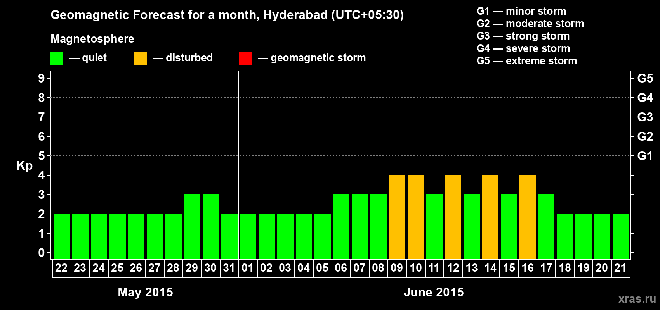Click date label 03 on the axis

tap(285, 268)
